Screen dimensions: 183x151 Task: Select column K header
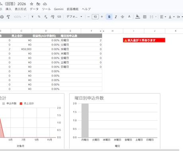coord(175,31)
